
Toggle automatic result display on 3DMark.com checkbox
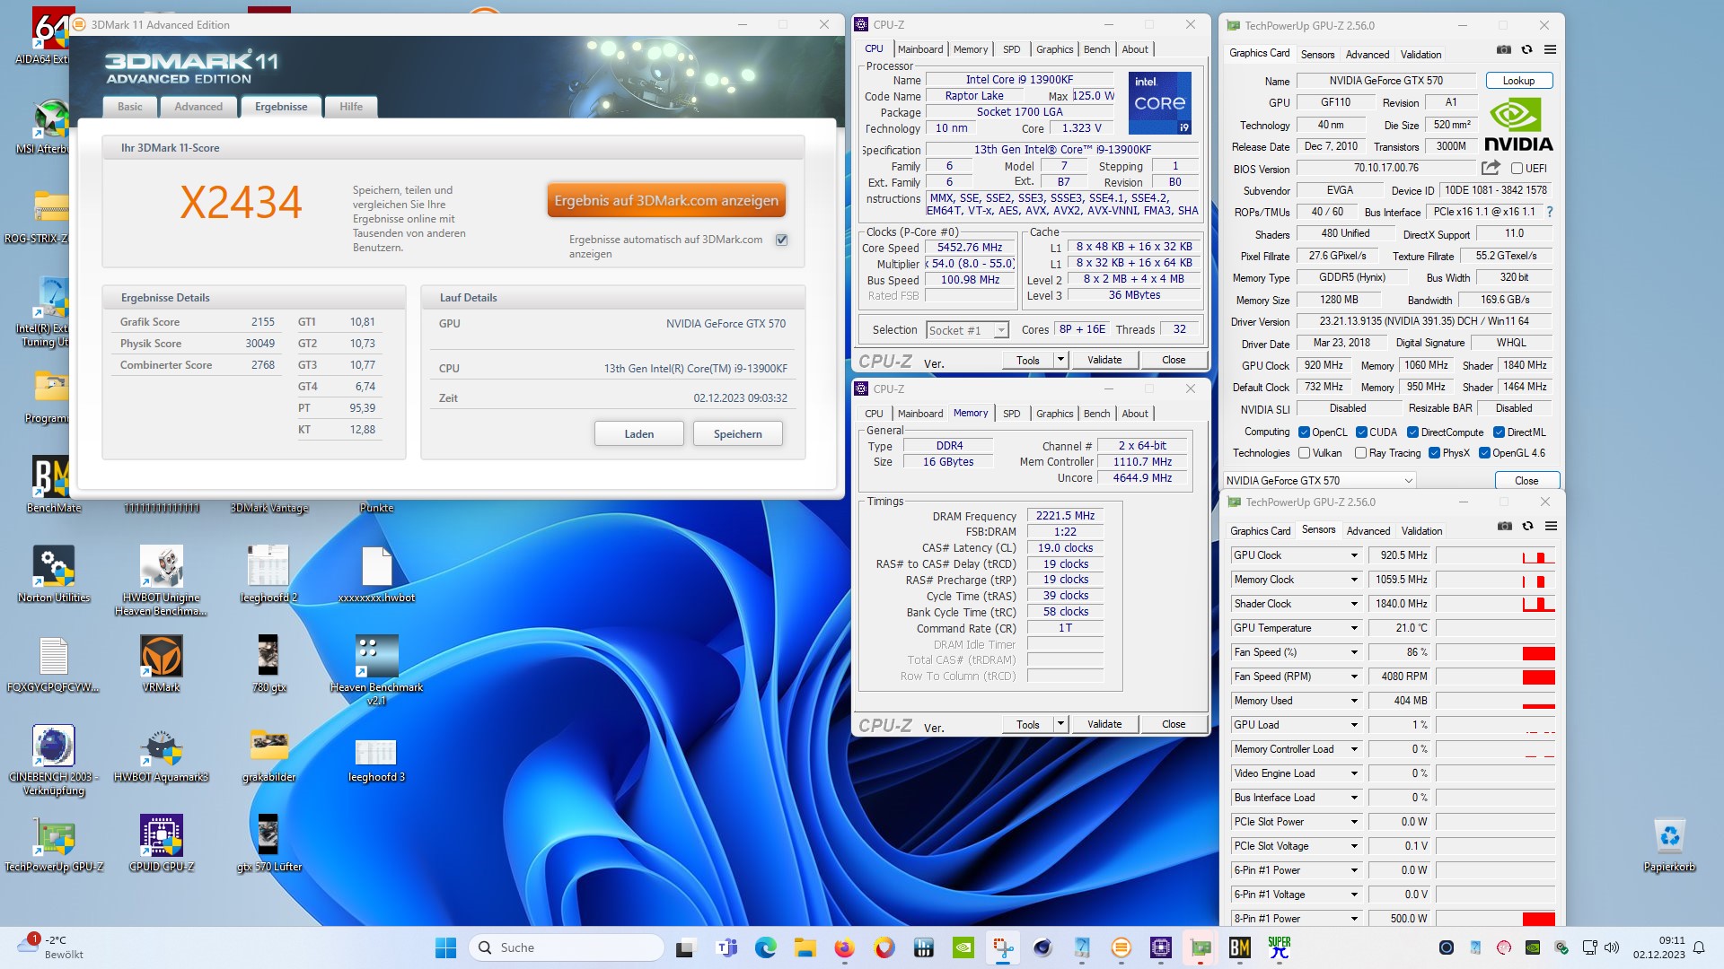click(781, 240)
